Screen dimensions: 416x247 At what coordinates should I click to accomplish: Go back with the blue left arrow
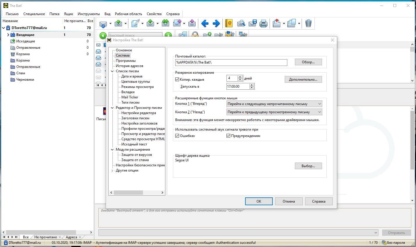pos(205,24)
